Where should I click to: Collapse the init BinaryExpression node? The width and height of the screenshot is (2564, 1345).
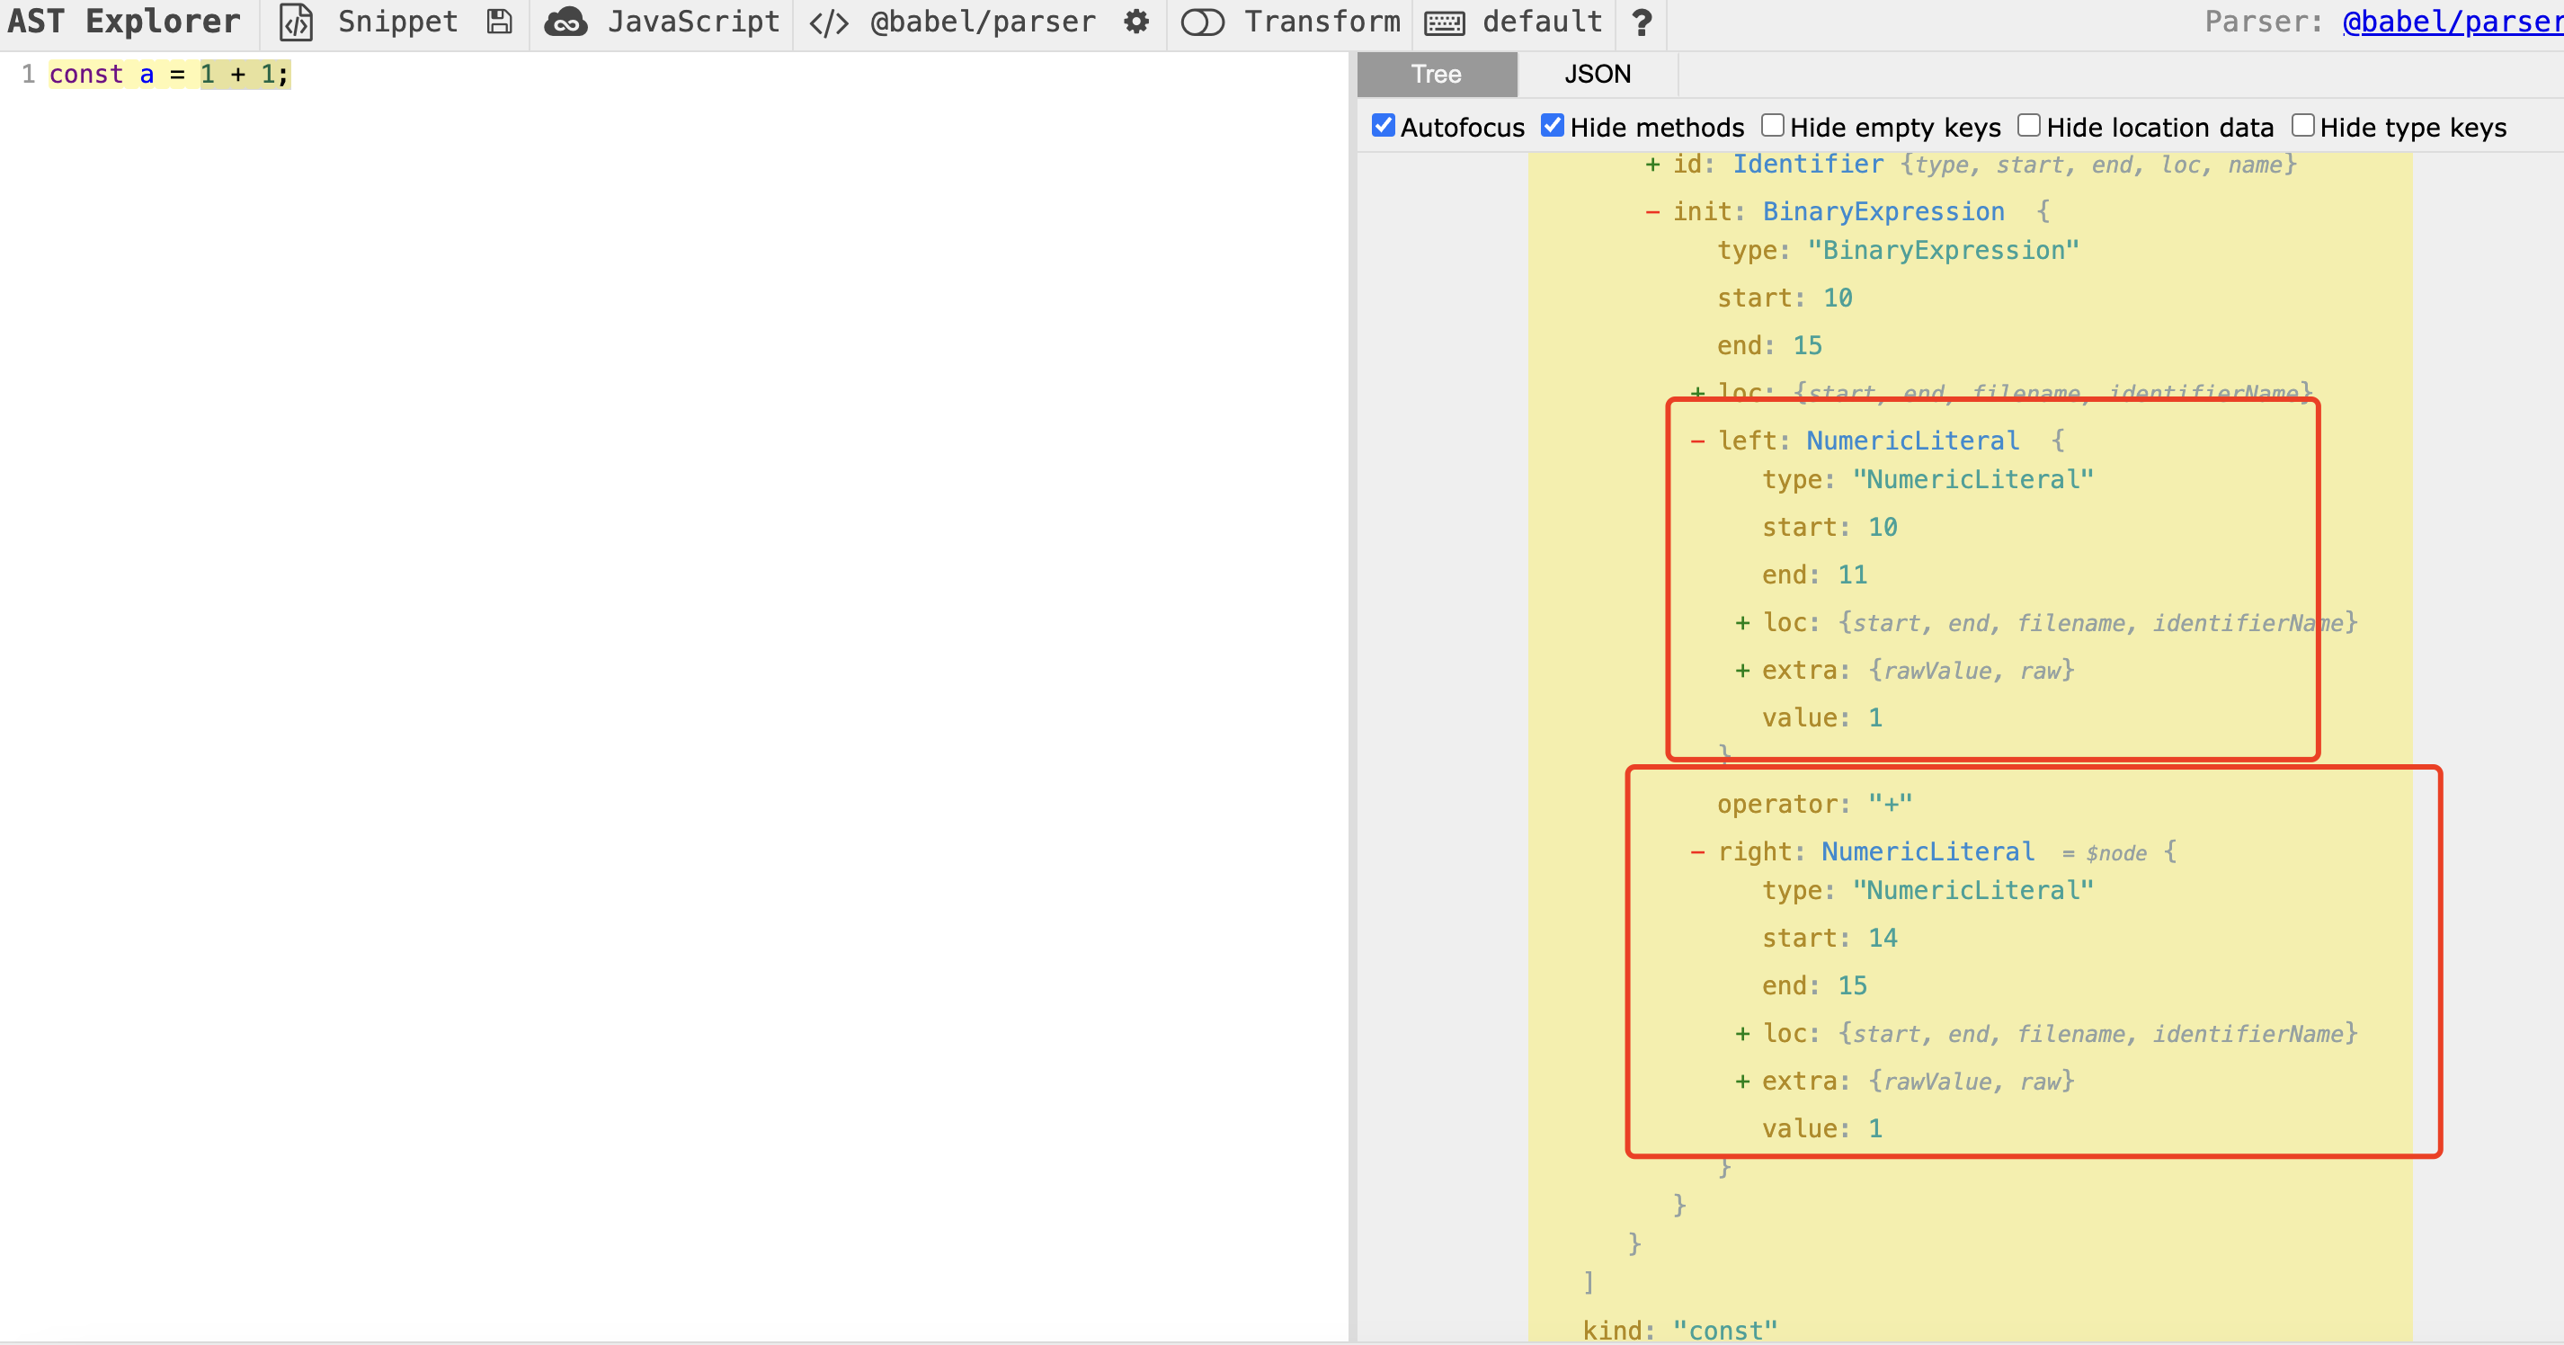pyautogui.click(x=1652, y=212)
